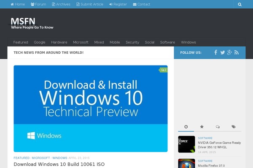Image resolution: width=253 pixels, height=168 pixels.
Task: Click SOFTWARE label above Mozilla Firefox post
Action: coord(205,161)
